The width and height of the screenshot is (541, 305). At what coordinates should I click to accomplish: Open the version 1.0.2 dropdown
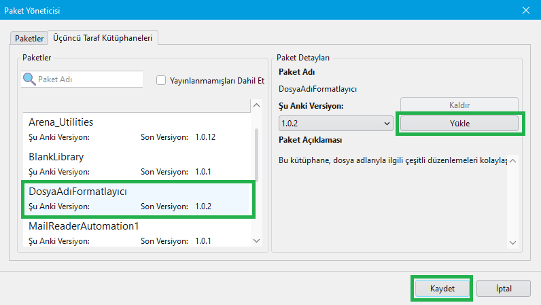coord(336,124)
